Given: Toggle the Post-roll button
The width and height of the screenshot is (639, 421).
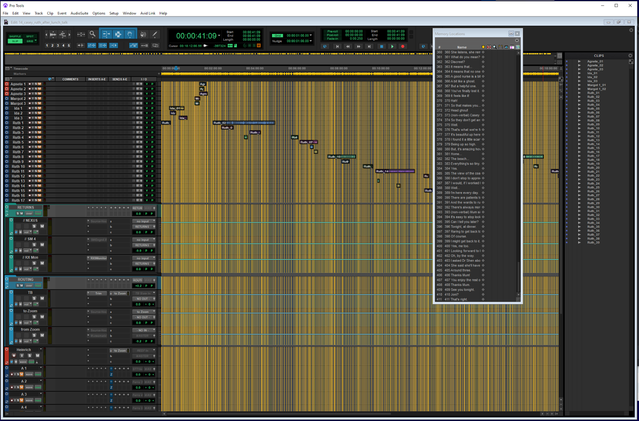Looking at the screenshot, I should [x=332, y=35].
